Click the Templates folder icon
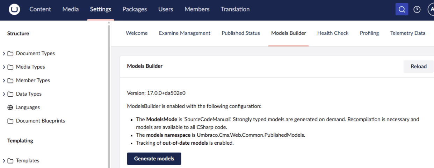The width and height of the screenshot is (434, 168). 10,161
